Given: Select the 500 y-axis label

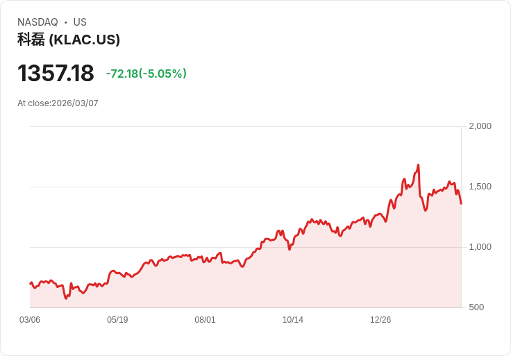Looking at the screenshot, I should pyautogui.click(x=476, y=307).
